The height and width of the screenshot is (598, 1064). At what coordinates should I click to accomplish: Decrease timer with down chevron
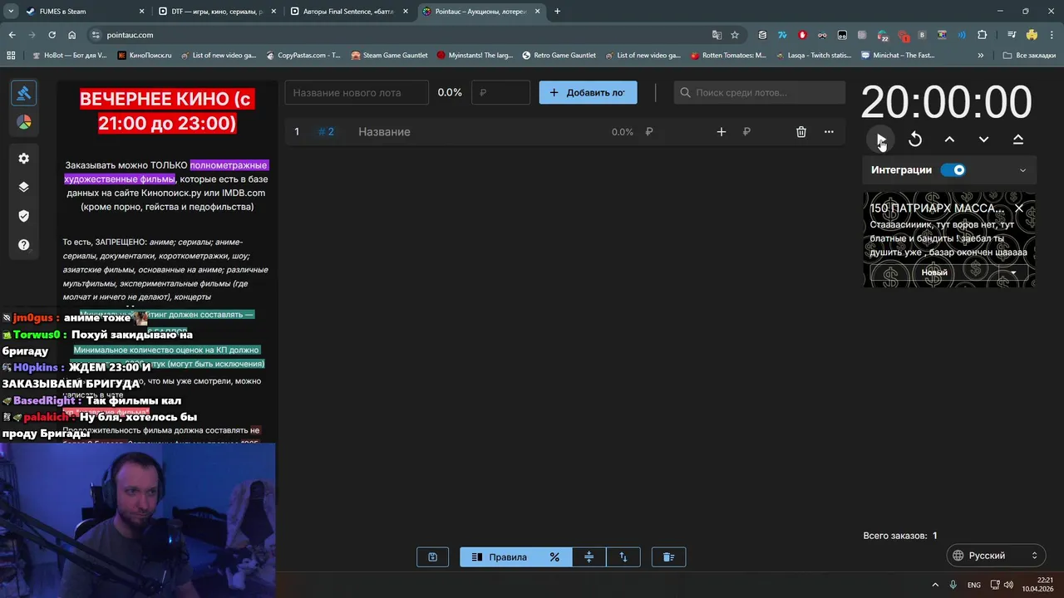[x=983, y=140]
